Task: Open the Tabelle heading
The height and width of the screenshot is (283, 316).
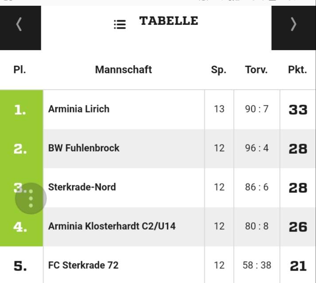Action: [168, 21]
